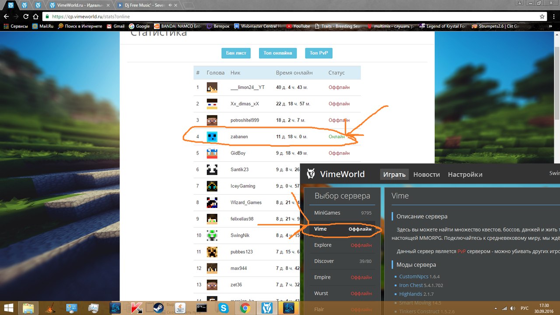560x315 pixels.
Task: Open the volume control in the tray
Action: pyautogui.click(x=513, y=308)
